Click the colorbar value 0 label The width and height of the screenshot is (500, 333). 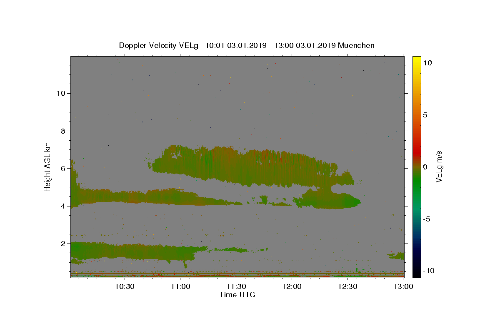[426, 167]
